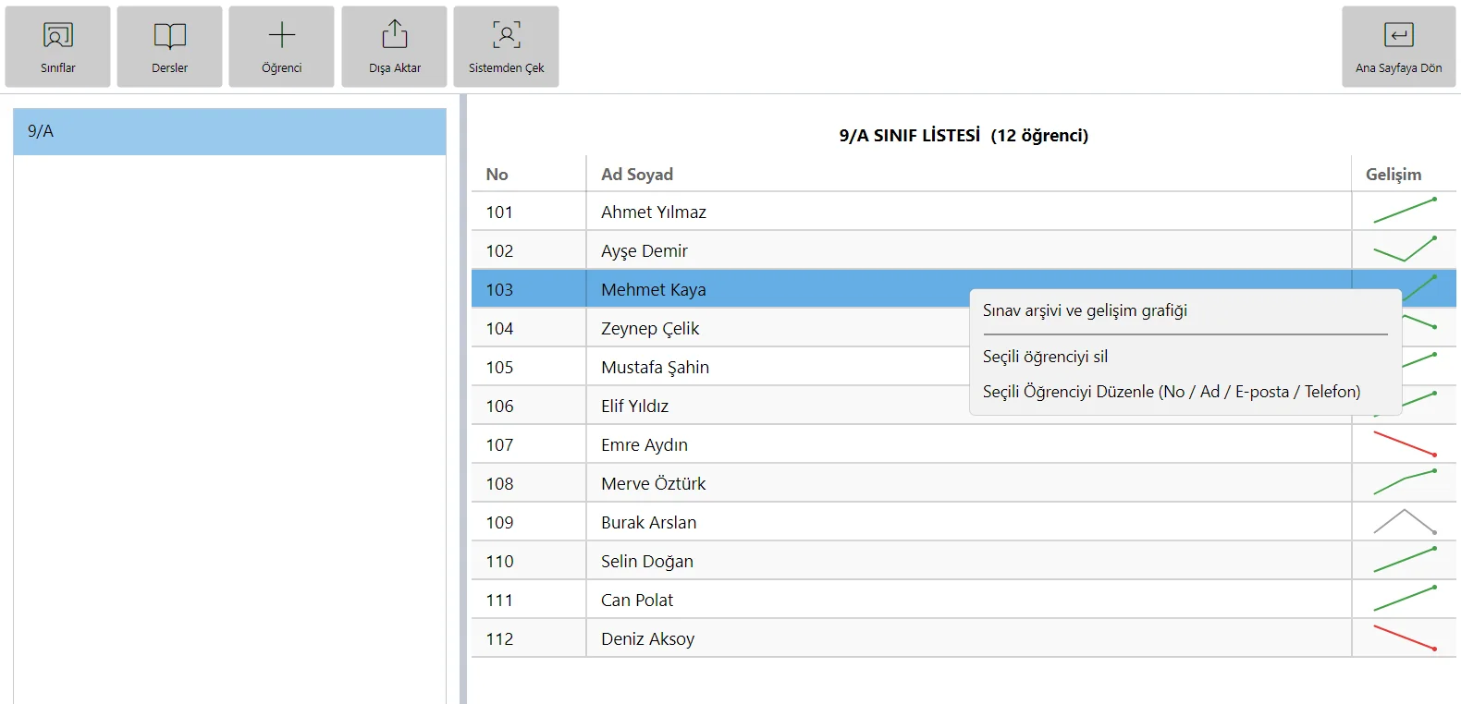1461x704 pixels.
Task: View Ahmet Yılmaz's progress sparkline
Action: (x=1405, y=211)
